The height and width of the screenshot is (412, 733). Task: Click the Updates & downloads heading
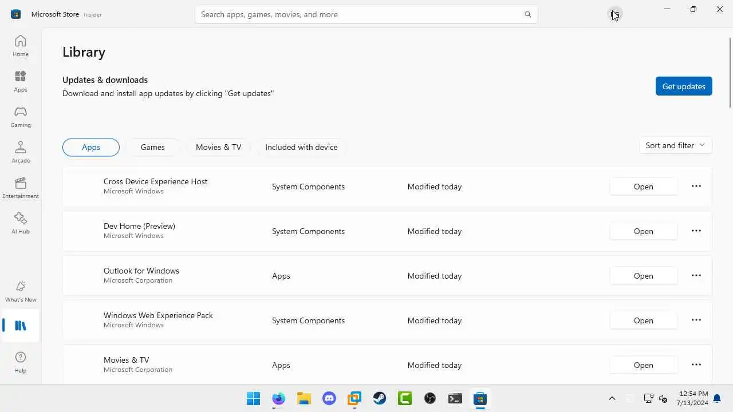click(x=105, y=80)
